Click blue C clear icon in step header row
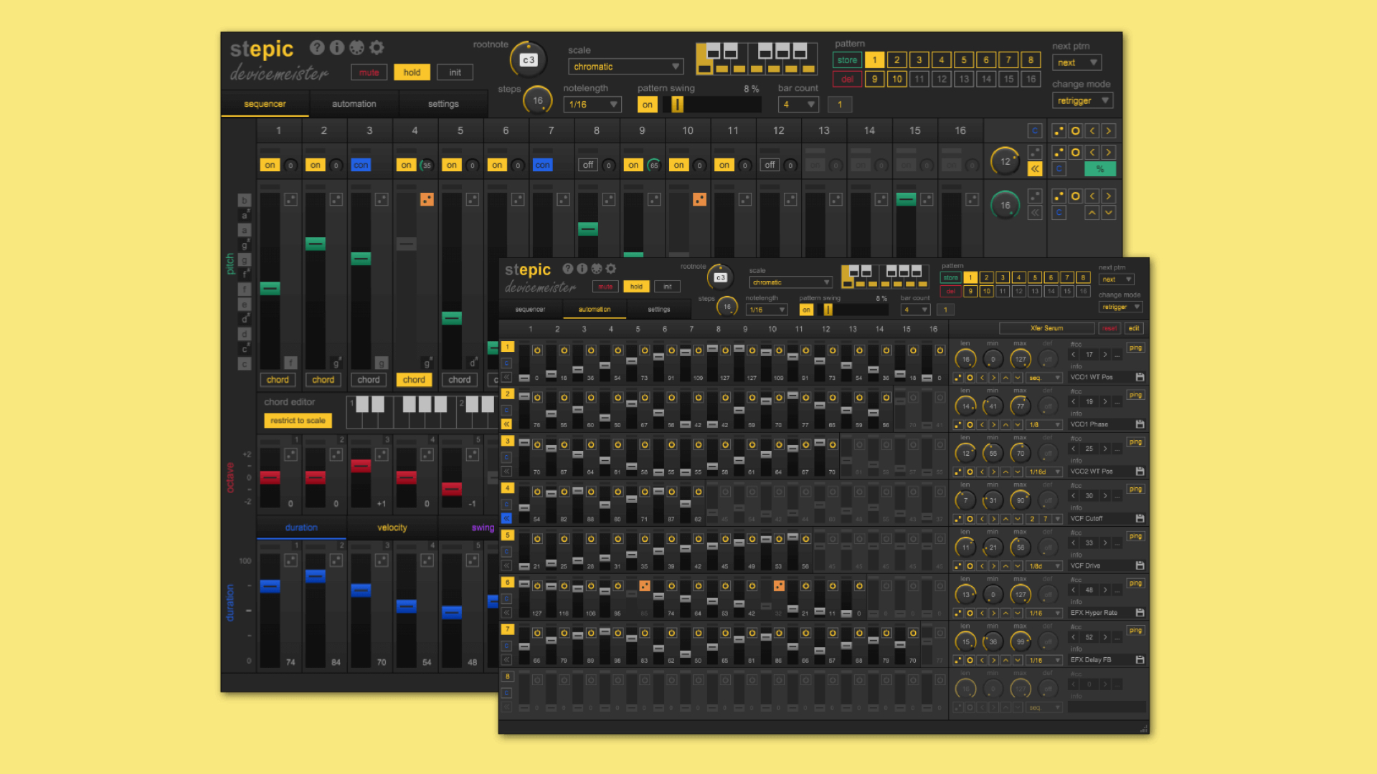This screenshot has width=1377, height=774. (x=1035, y=130)
